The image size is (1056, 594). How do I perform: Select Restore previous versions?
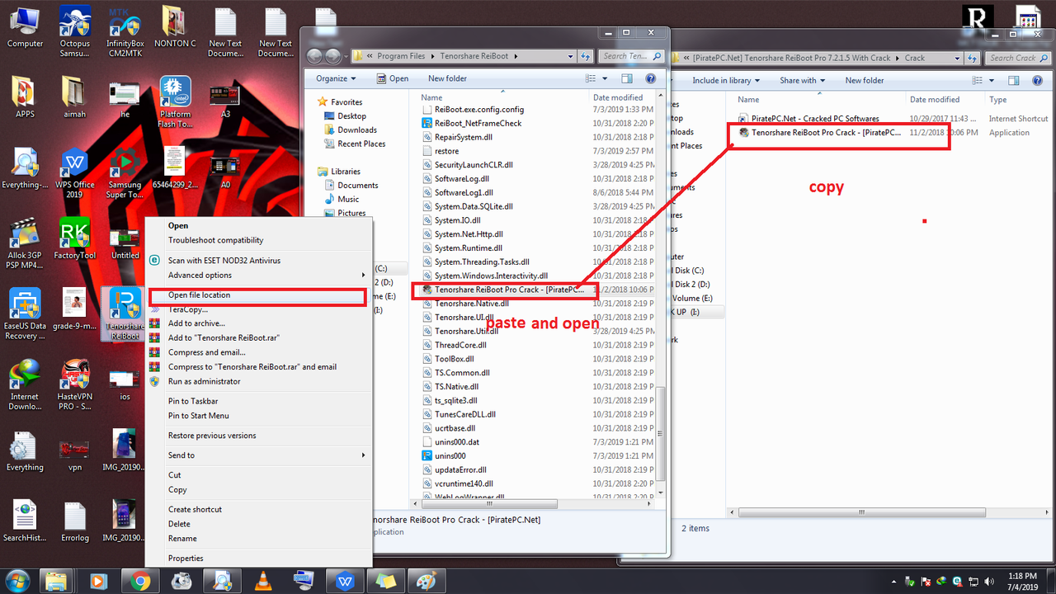(x=259, y=436)
